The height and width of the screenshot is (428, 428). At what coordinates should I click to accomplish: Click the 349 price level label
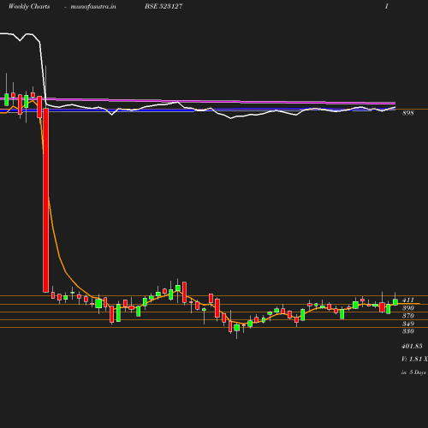pyautogui.click(x=407, y=324)
